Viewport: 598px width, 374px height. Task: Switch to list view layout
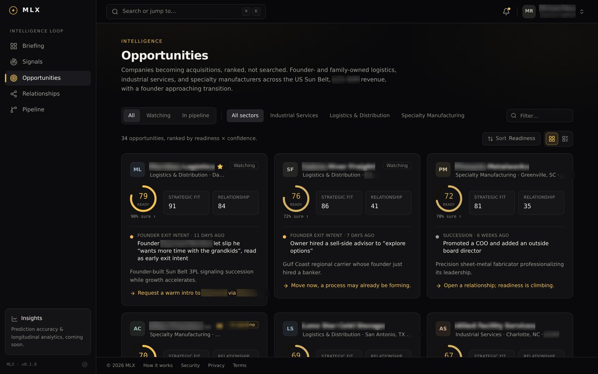coord(565,139)
